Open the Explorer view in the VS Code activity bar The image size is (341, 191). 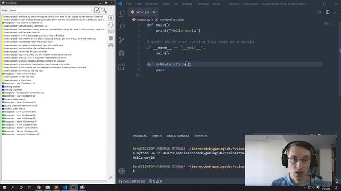(x=121, y=14)
